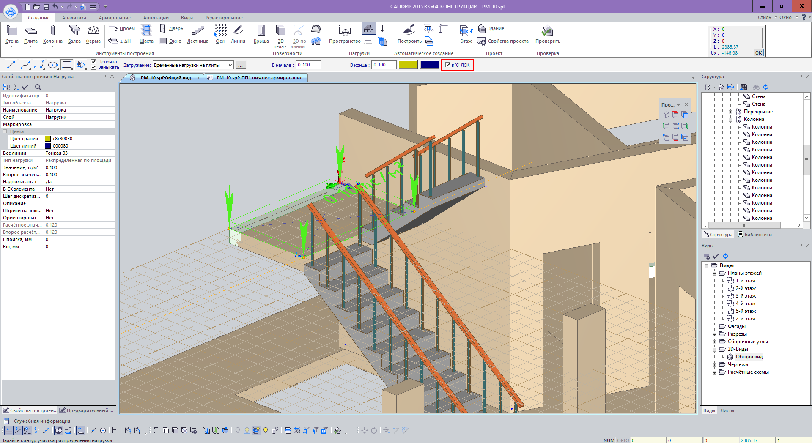The image size is (812, 443).
Task: Click the ellipsis button next to Загружение
Action: [x=240, y=65]
